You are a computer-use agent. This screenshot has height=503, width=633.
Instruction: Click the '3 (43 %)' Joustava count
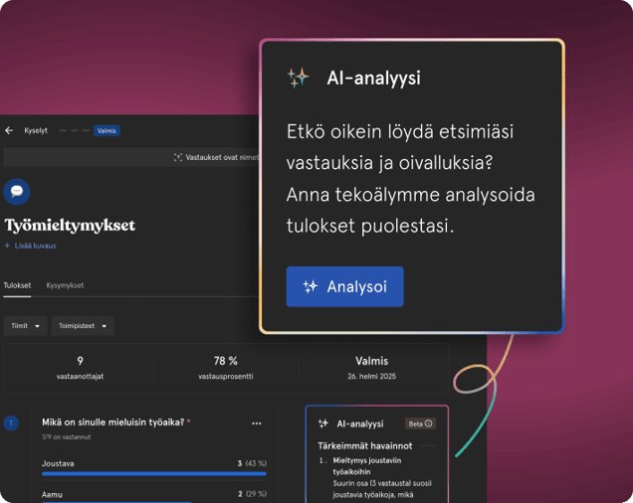tap(252, 463)
